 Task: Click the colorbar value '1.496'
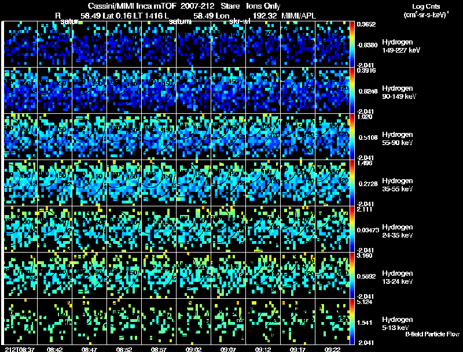(365, 163)
